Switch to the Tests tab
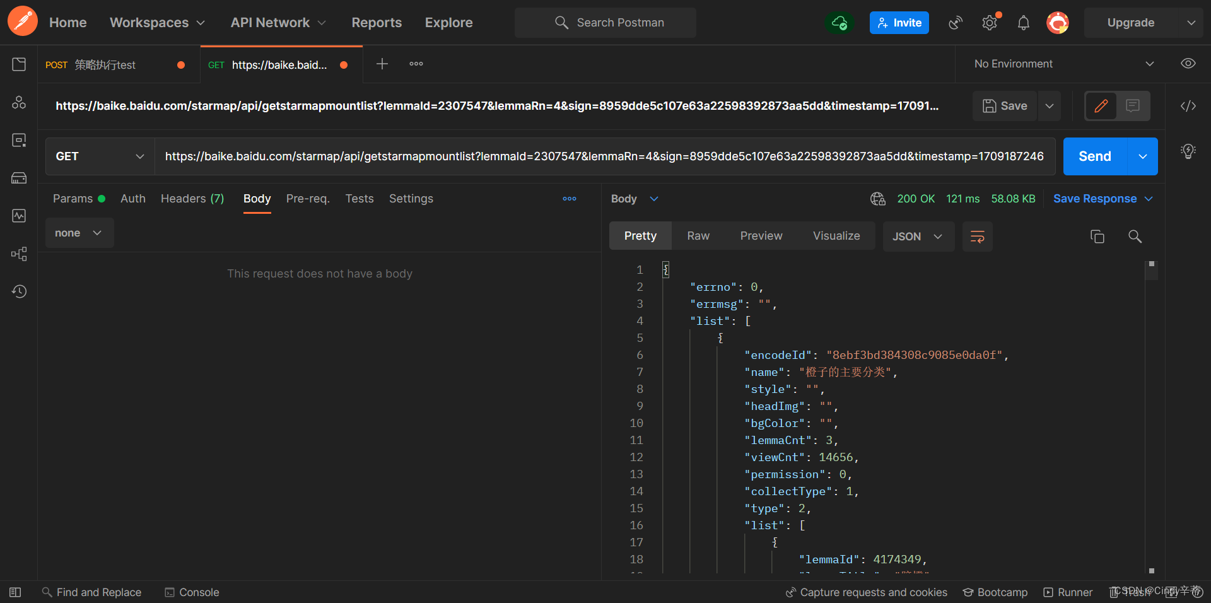 (360, 199)
